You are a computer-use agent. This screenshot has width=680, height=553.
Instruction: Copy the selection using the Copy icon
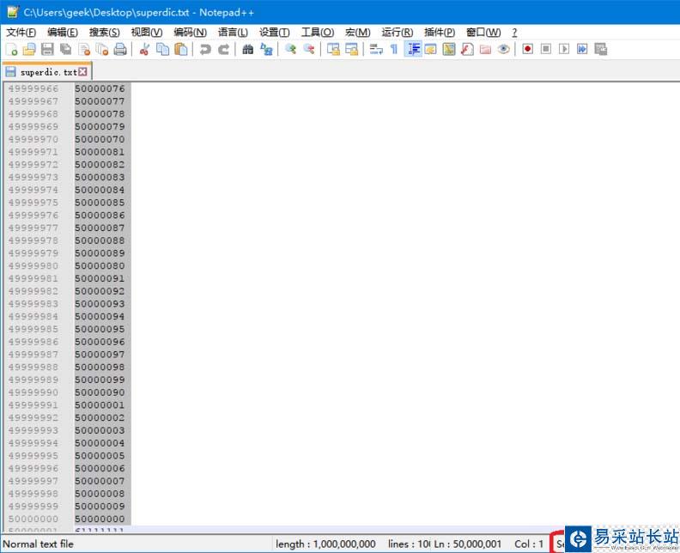click(162, 50)
